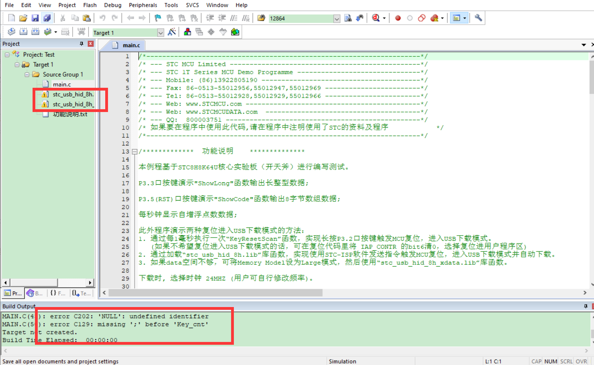Open the File menu
This screenshot has height=365, width=594.
pyautogui.click(x=9, y=5)
